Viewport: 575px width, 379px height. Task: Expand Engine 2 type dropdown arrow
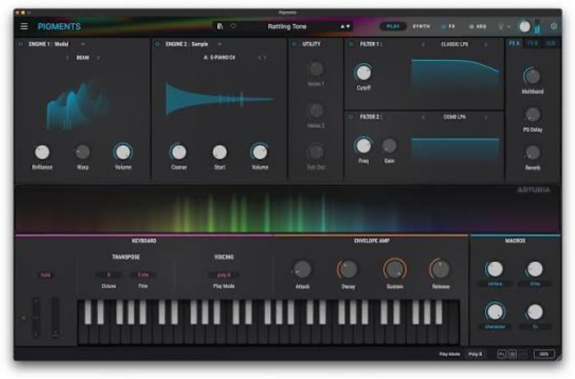pos(220,44)
